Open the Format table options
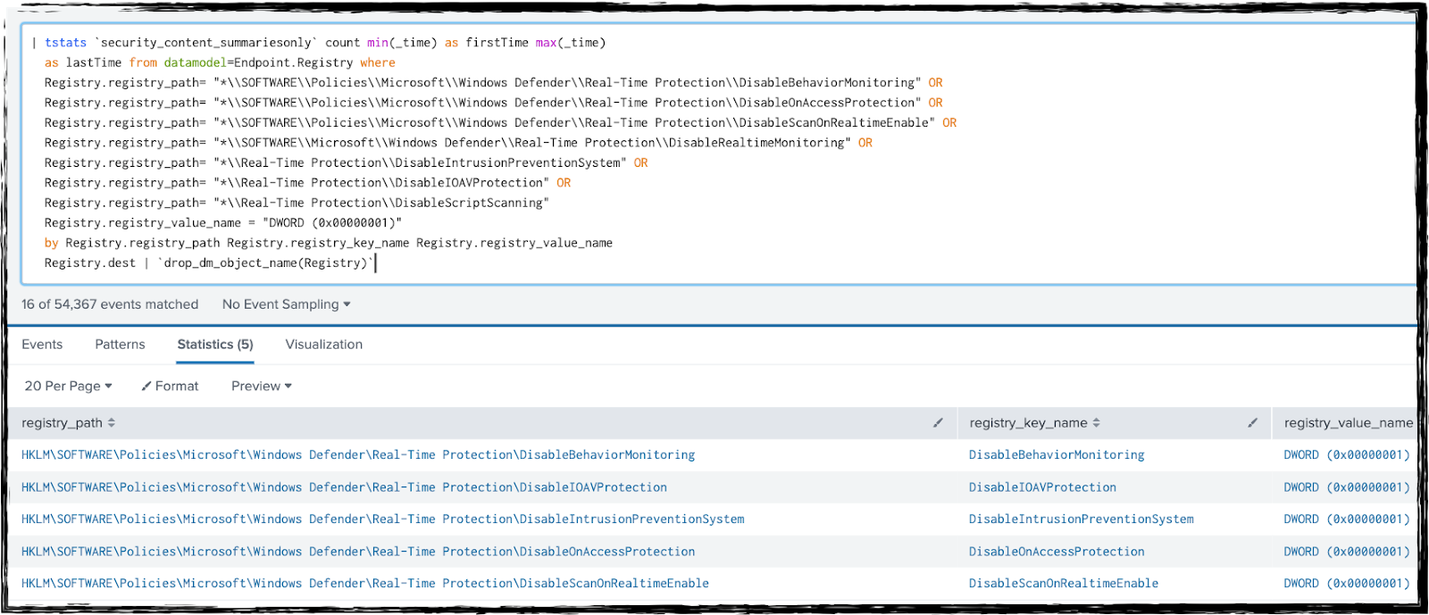 170,386
